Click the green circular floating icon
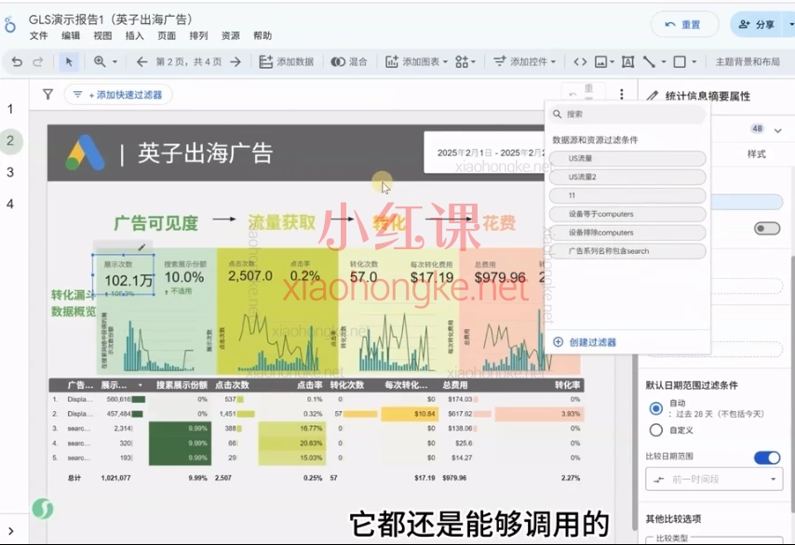The image size is (795, 545). [43, 508]
